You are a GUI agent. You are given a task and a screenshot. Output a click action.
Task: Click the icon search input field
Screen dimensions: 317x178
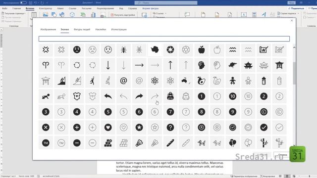click(164, 39)
